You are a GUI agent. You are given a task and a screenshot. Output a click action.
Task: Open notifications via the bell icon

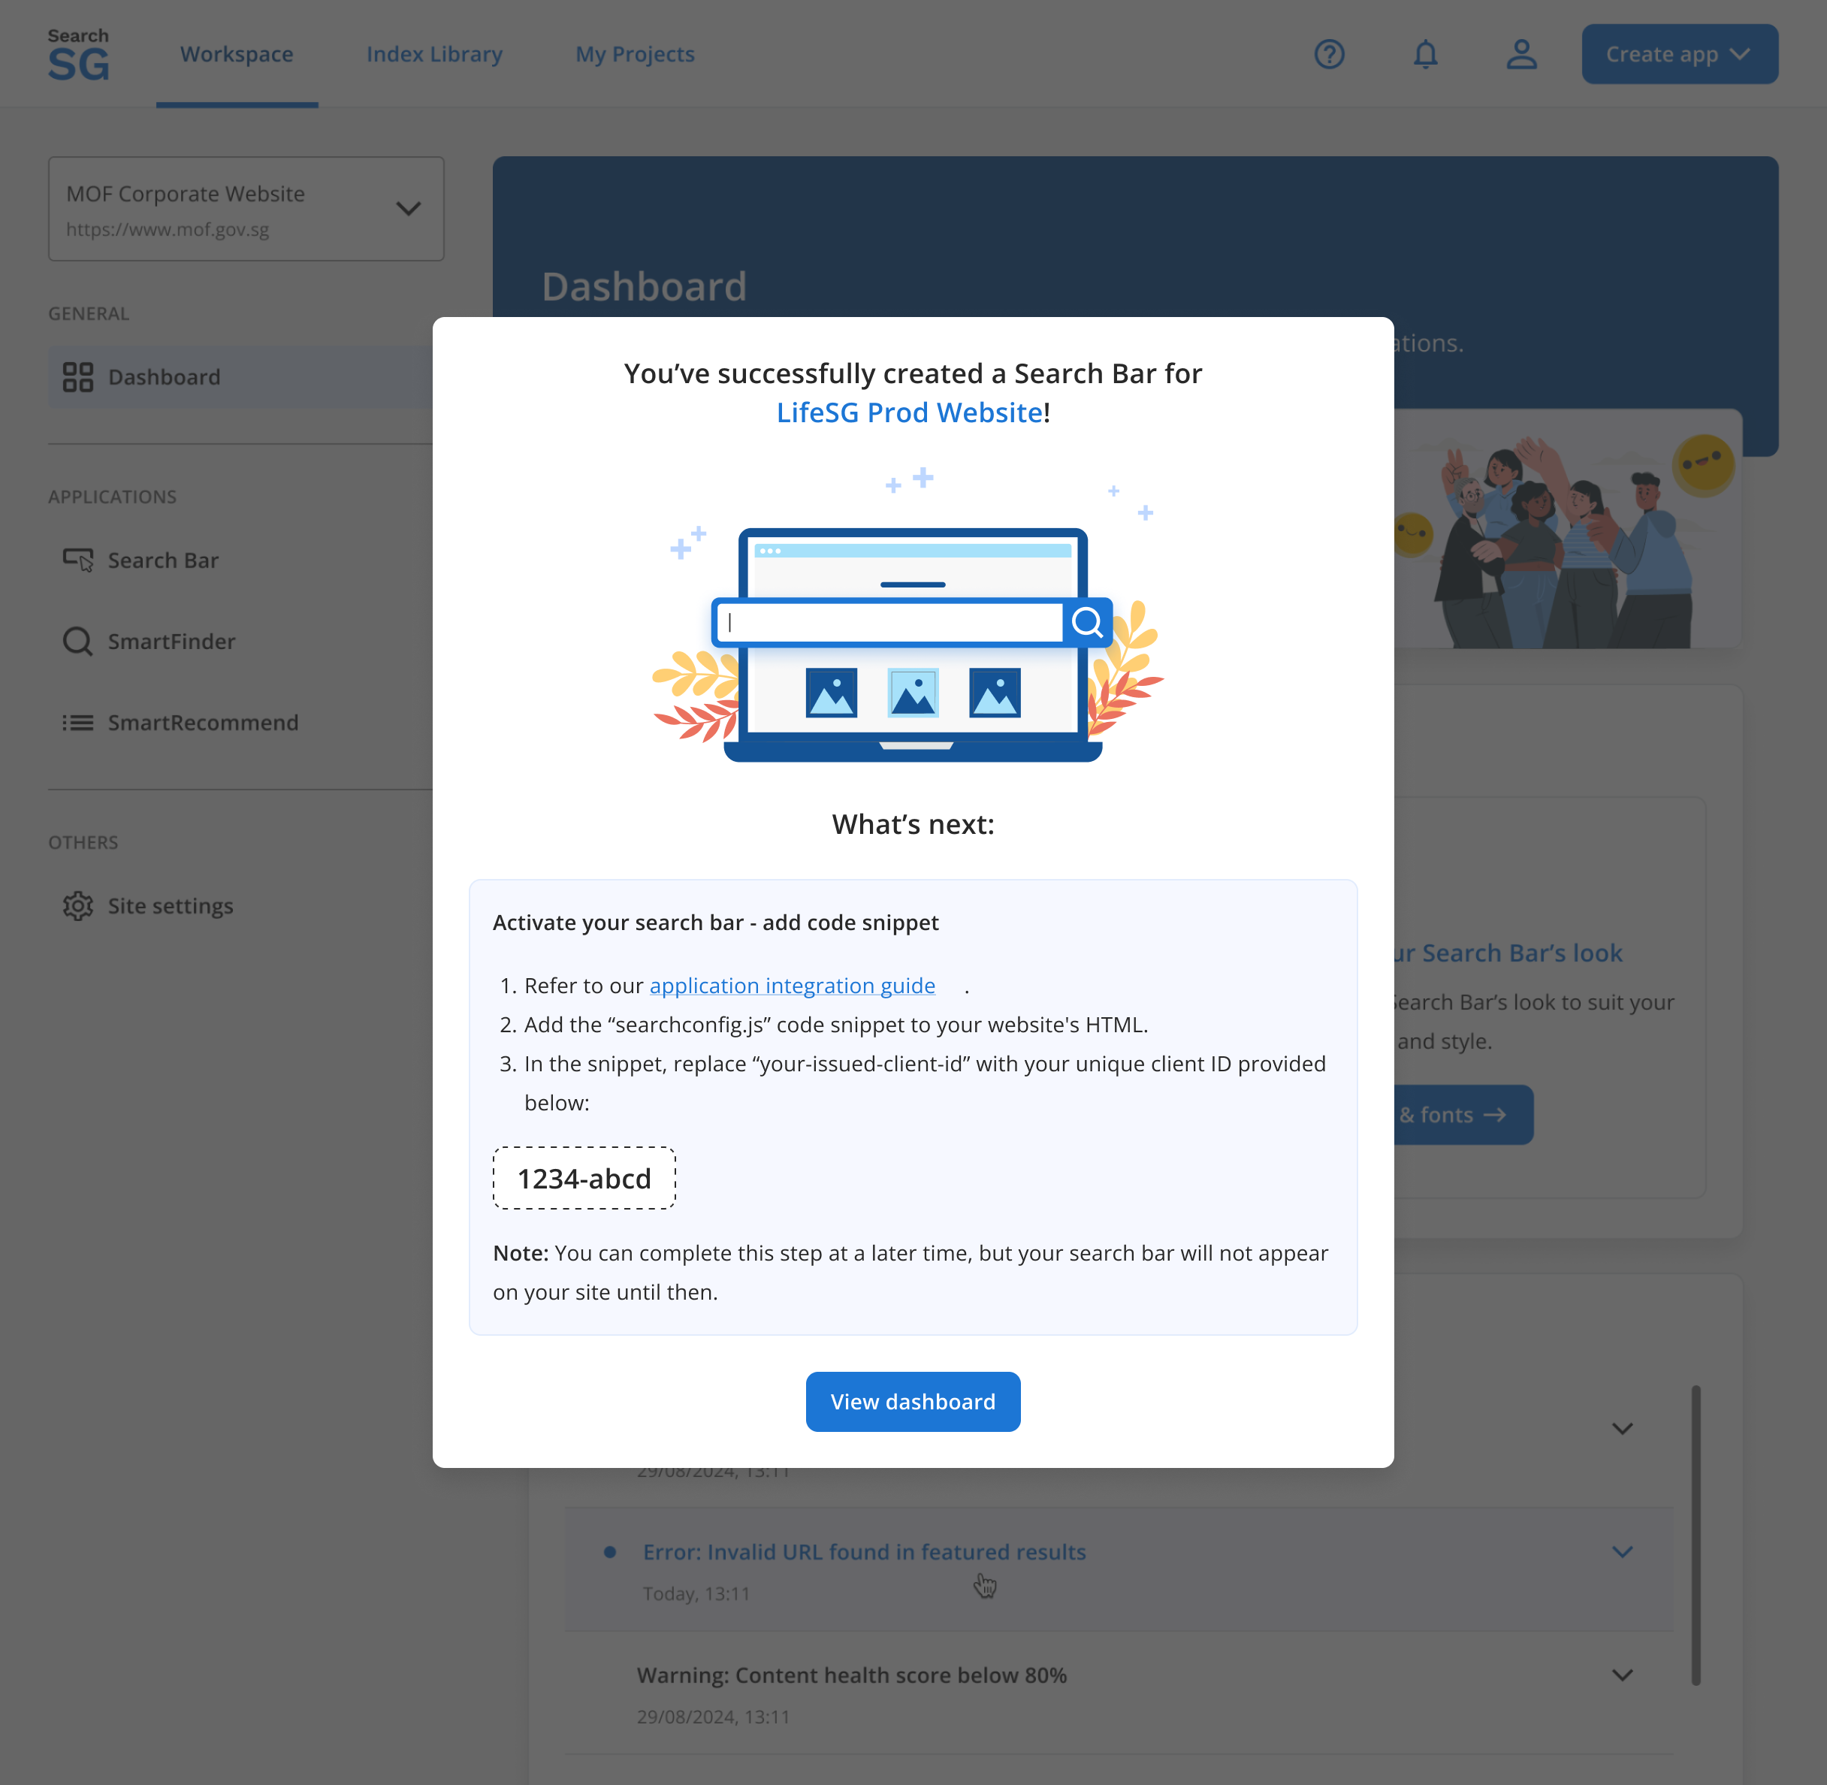click(1426, 54)
